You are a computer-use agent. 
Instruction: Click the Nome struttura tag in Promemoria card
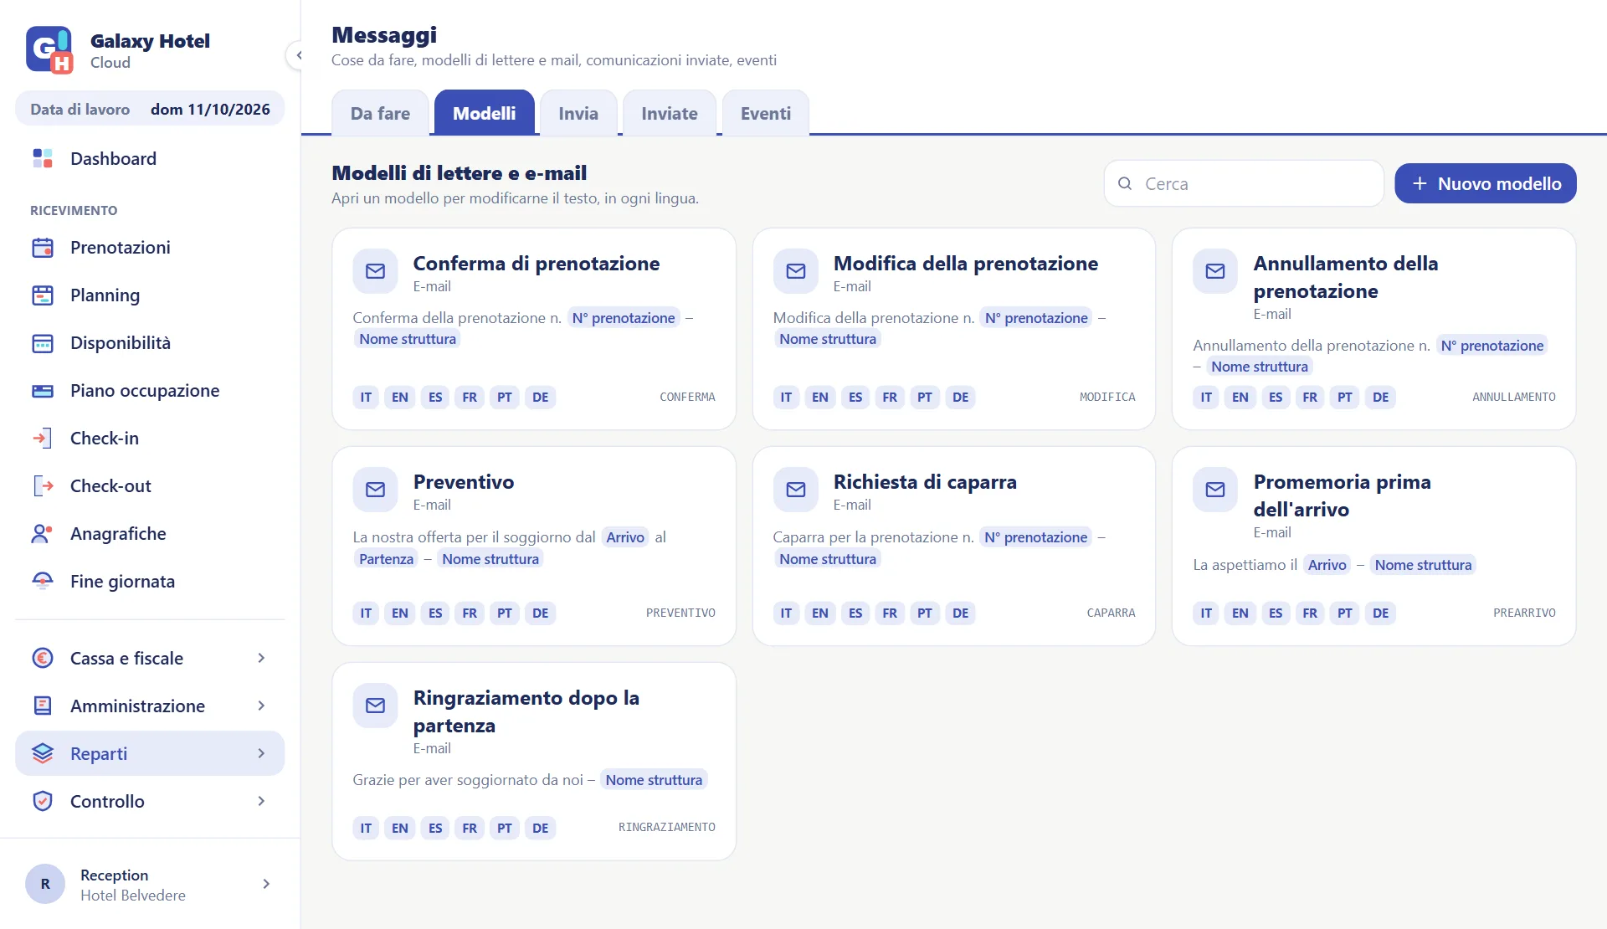tap(1423, 565)
